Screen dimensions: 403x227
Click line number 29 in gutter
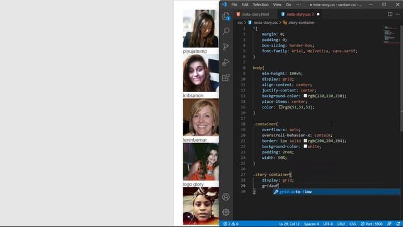[243, 186]
